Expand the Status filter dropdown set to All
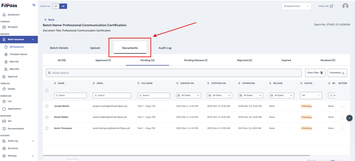The width and height of the screenshot is (355, 161). [311, 95]
